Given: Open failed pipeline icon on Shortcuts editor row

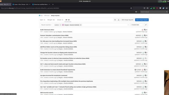Looking at the screenshot, I should tap(143, 30).
